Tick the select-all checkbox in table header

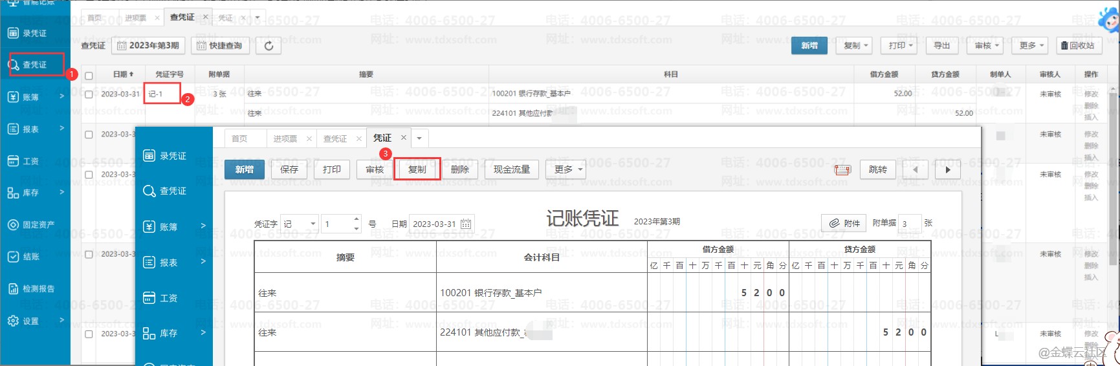(x=89, y=75)
